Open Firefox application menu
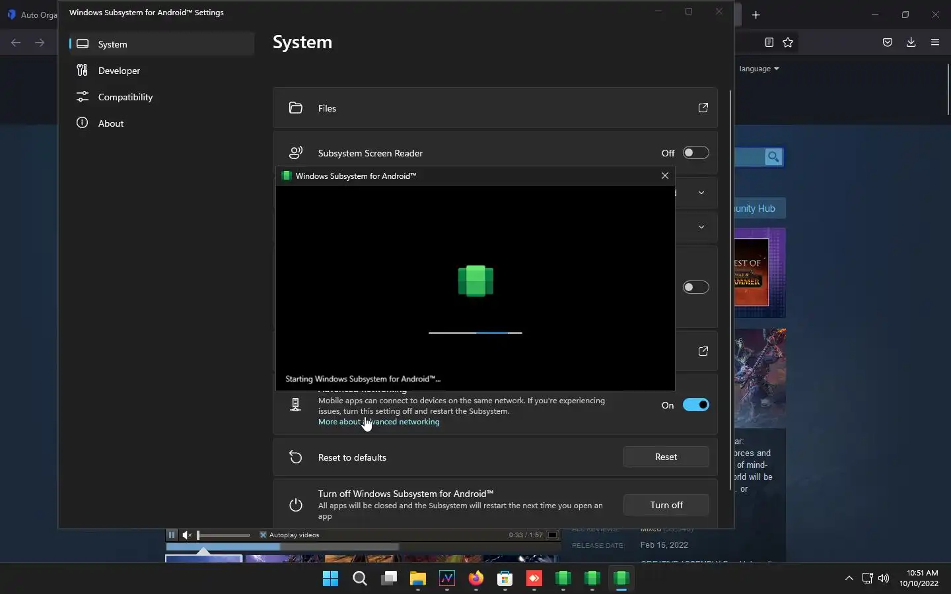951x594 pixels. 935,42
